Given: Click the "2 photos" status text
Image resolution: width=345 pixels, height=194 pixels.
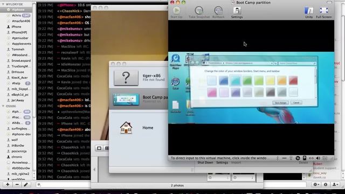Looking at the screenshot, I should [177, 185].
